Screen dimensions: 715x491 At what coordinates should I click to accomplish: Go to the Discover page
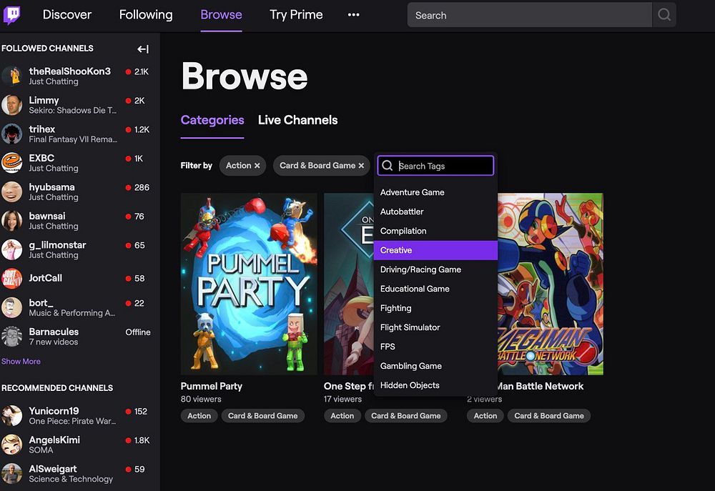pos(67,14)
